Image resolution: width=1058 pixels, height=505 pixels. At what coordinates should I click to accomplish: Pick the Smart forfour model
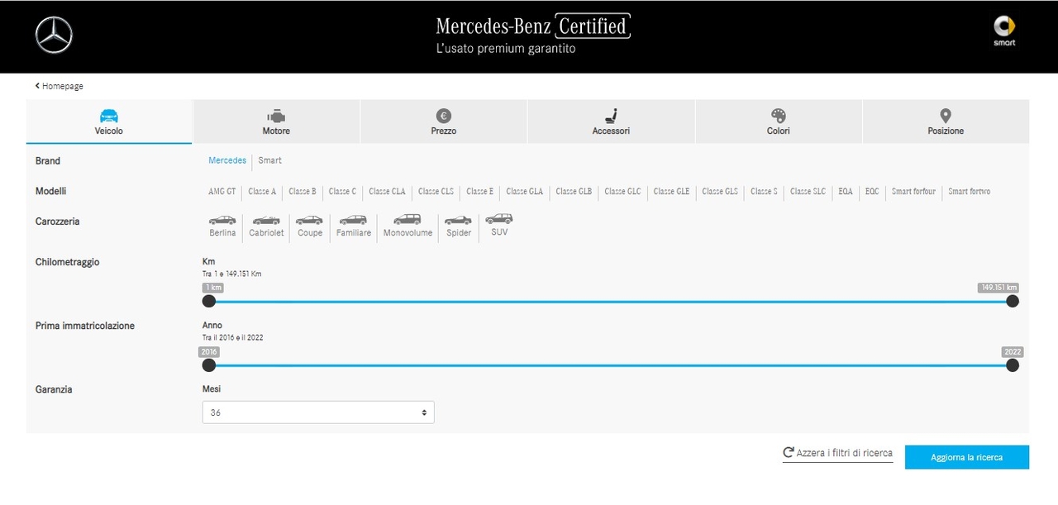pyautogui.click(x=913, y=192)
